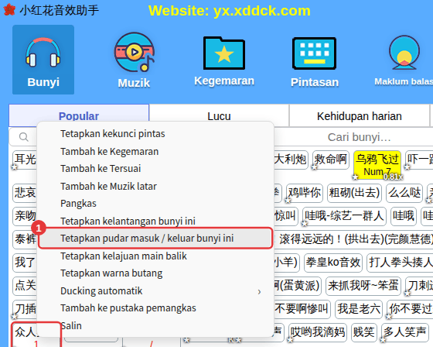
Task: Play the 你不要过 sound button
Action: (x=410, y=309)
